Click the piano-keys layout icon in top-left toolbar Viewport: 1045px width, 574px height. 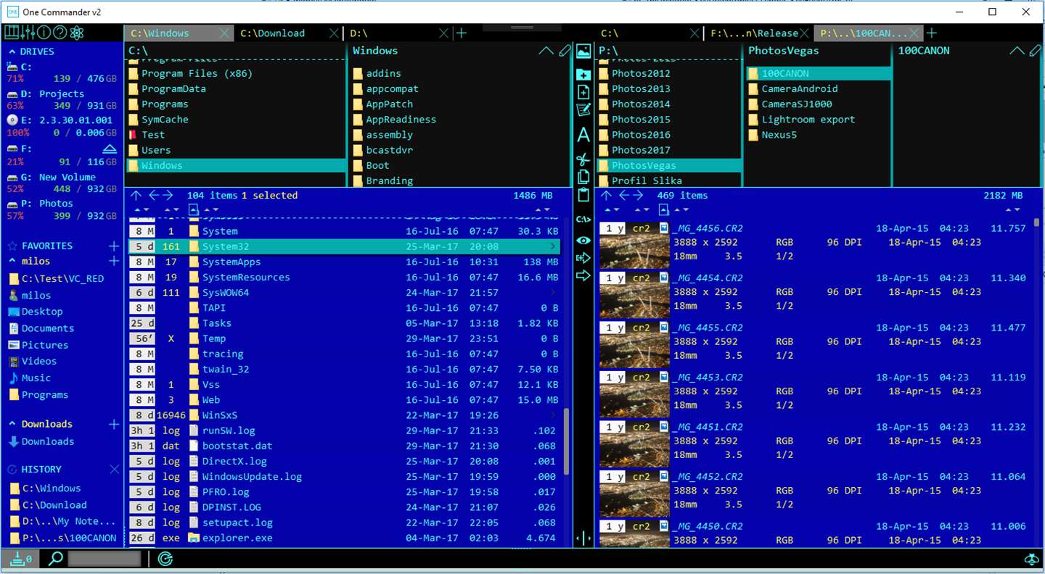pos(12,33)
